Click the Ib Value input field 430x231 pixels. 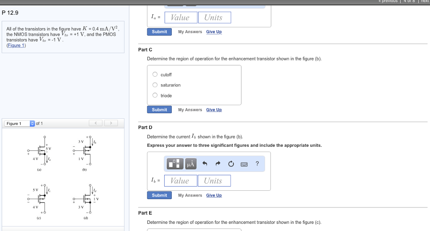pos(181,181)
